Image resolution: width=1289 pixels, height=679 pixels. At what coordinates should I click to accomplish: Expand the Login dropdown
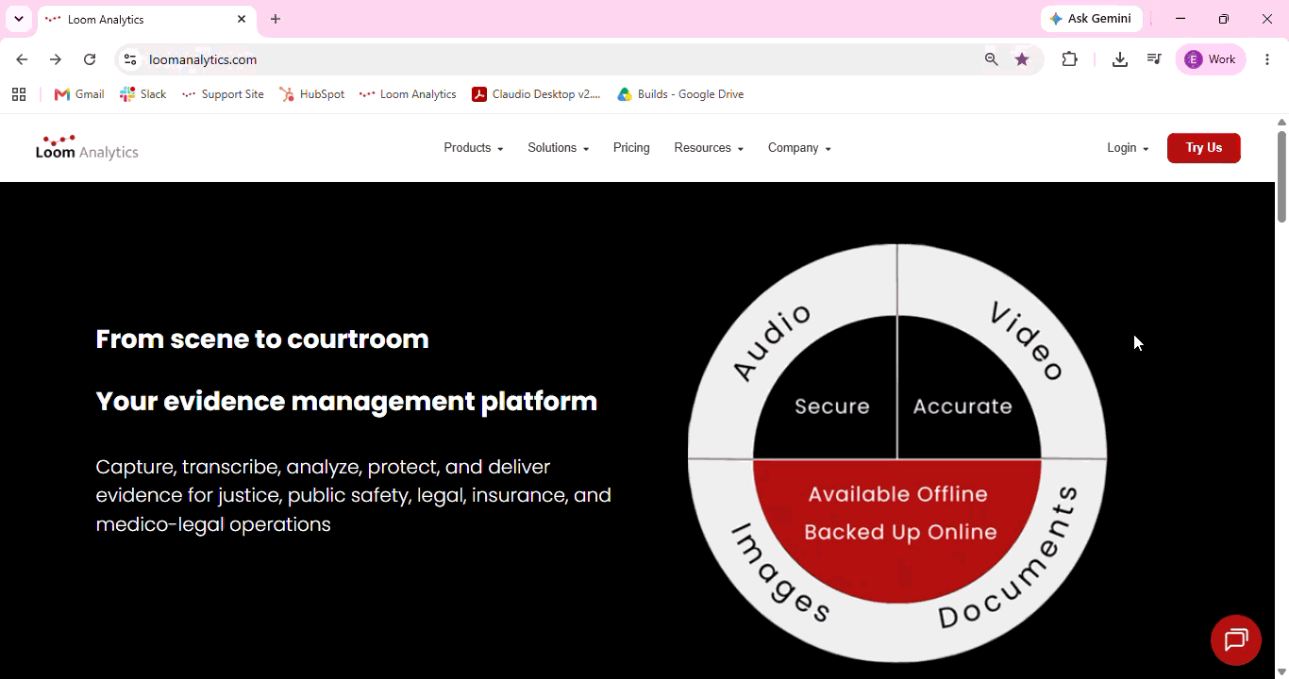(1128, 148)
